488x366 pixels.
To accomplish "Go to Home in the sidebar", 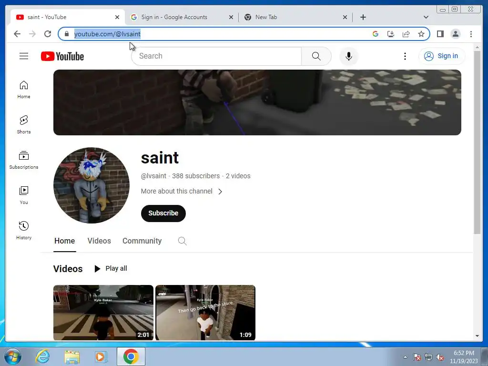I will pos(24,90).
